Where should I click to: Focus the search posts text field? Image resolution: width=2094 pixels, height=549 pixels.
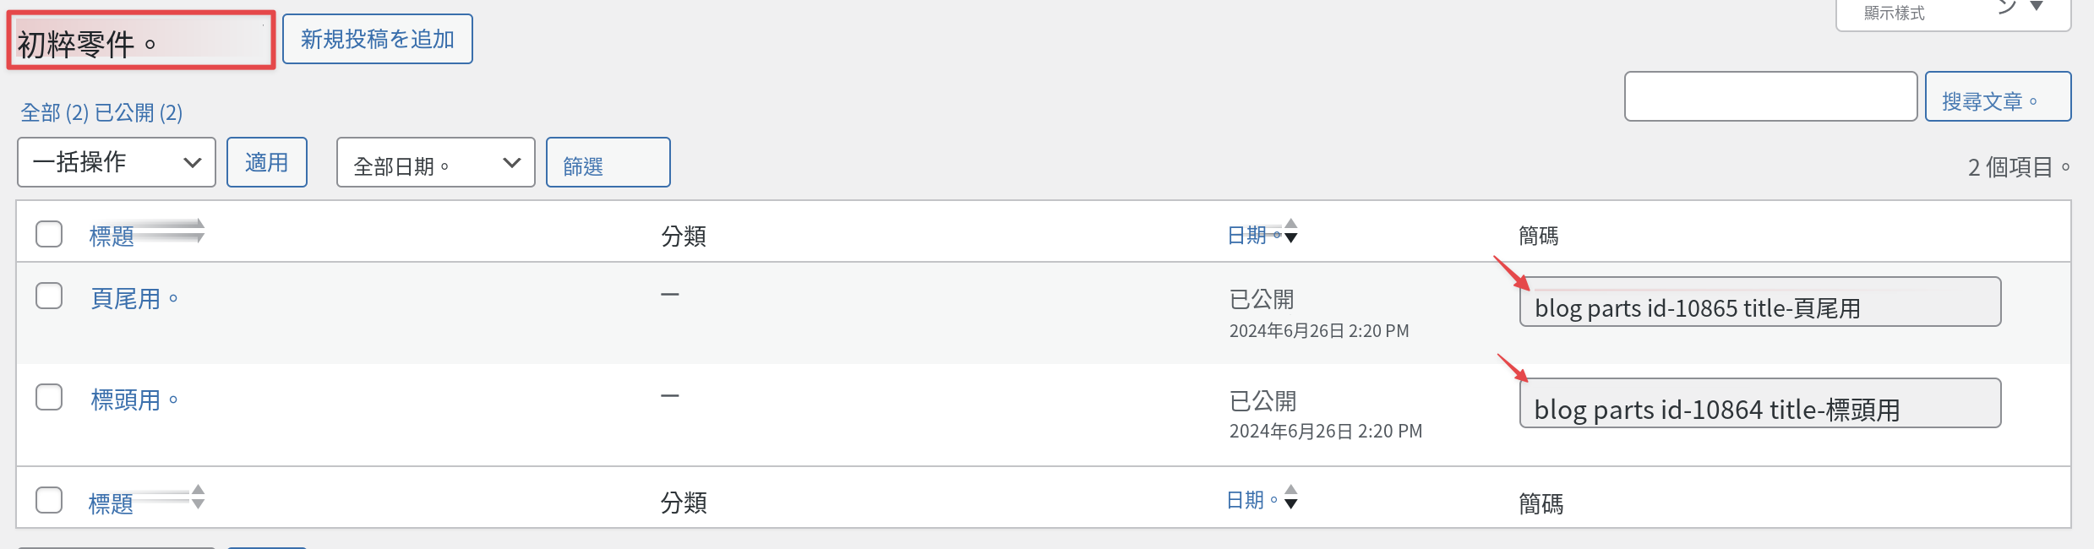tap(1770, 96)
